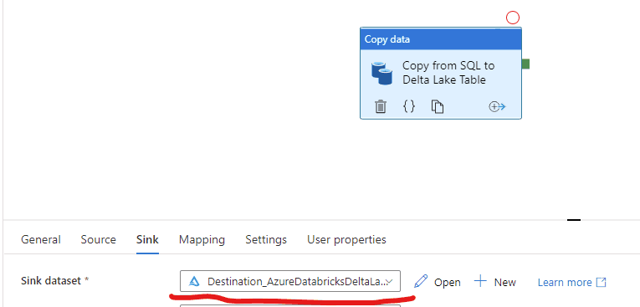
Task: Click the blue database icon in Copy activity
Action: point(381,73)
